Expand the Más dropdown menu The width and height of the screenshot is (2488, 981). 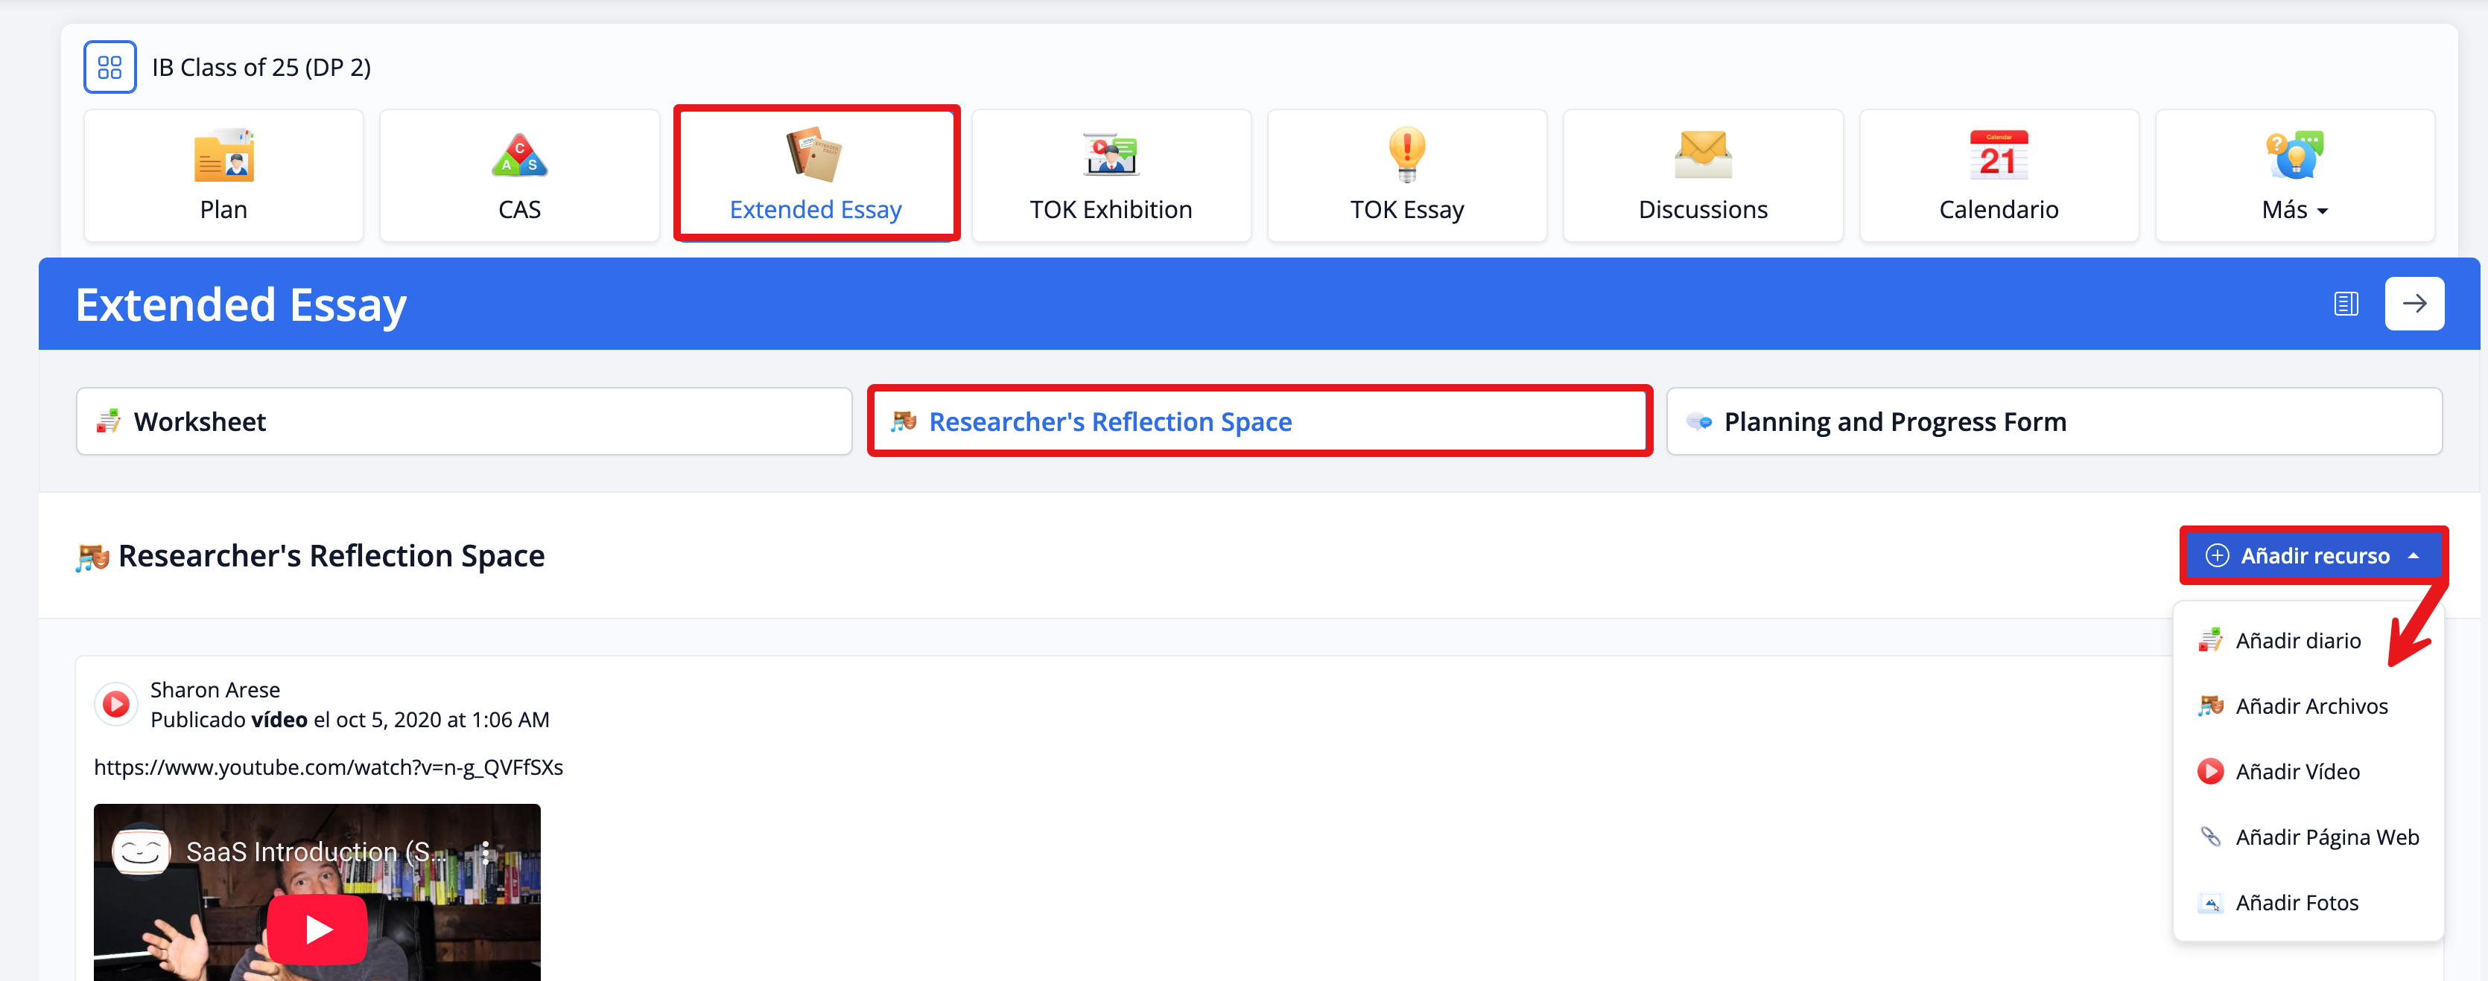pyautogui.click(x=2294, y=209)
